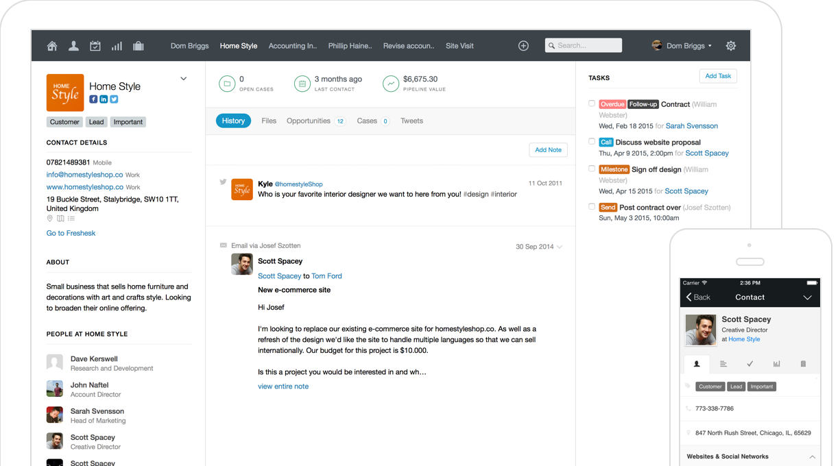Tap the person tab icon on phone
This screenshot has height=466, width=840.
tap(697, 364)
